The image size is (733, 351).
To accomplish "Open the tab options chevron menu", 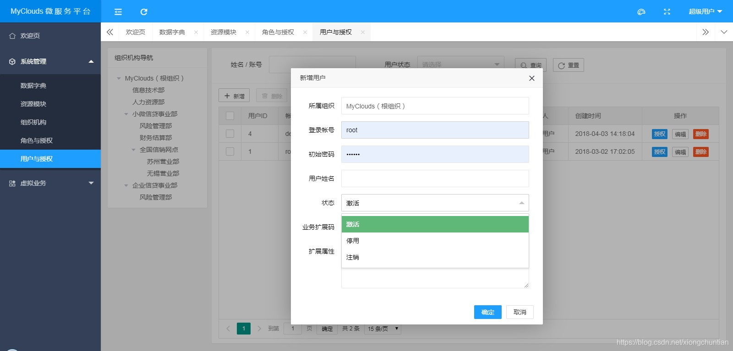I will (x=724, y=32).
